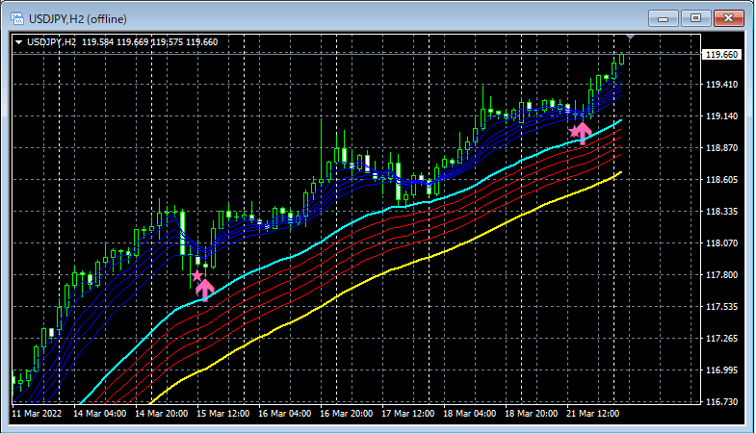The image size is (756, 433).
Task: Click the 117.265 price scale label
Action: coord(721,339)
